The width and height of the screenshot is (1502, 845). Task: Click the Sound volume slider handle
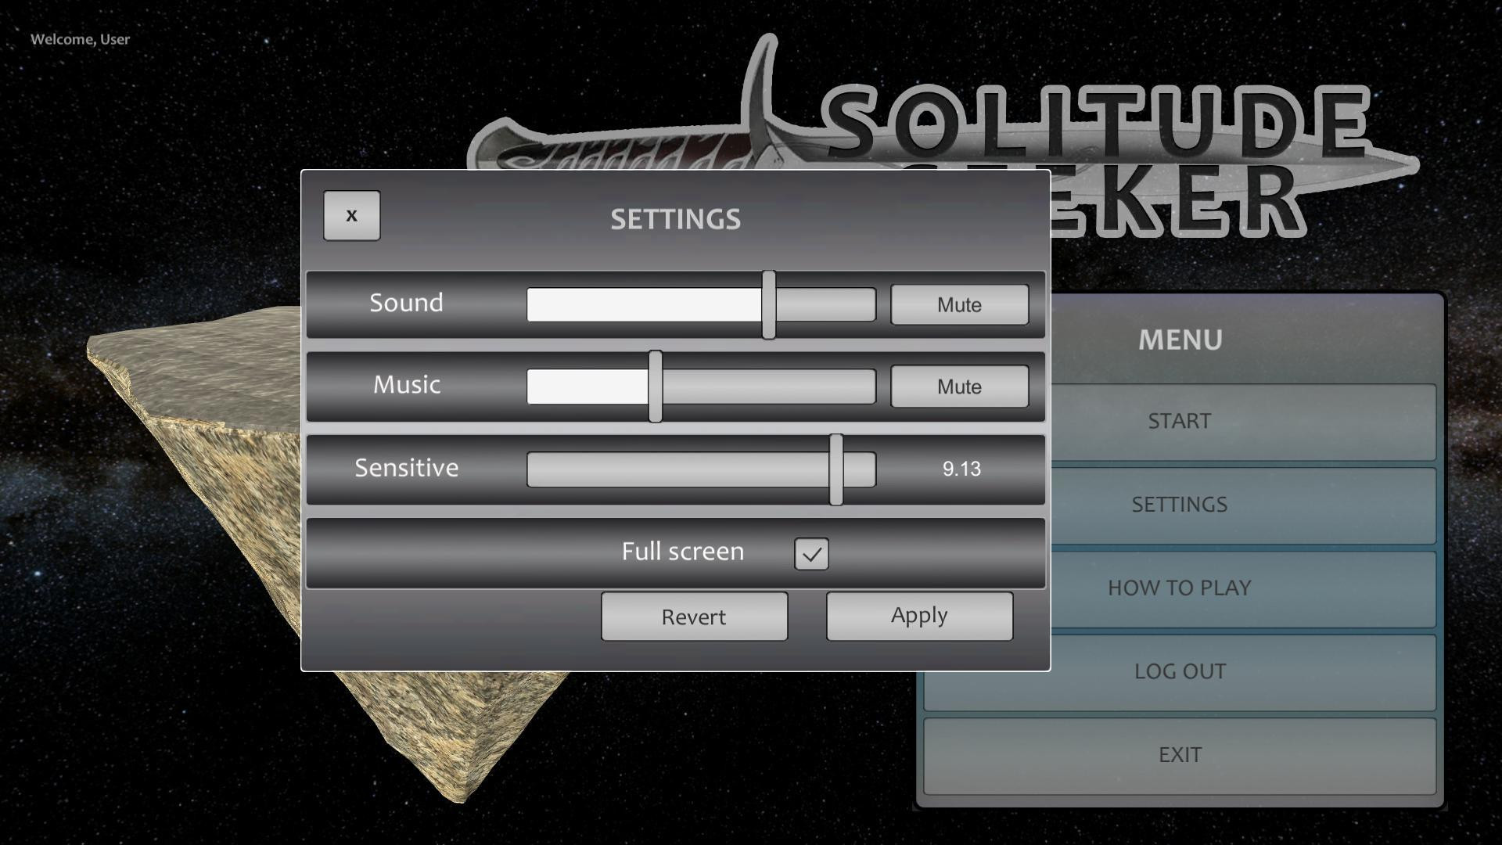769,305
